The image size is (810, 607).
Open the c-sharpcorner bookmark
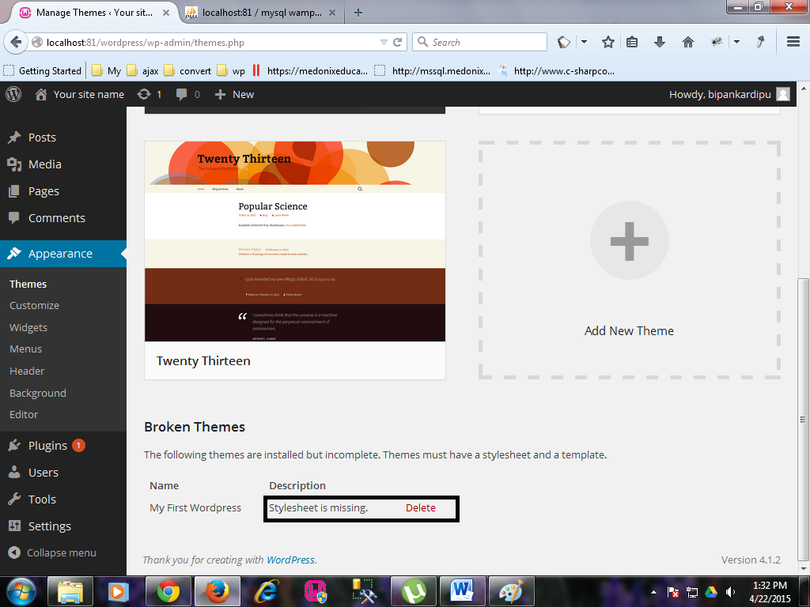(556, 70)
